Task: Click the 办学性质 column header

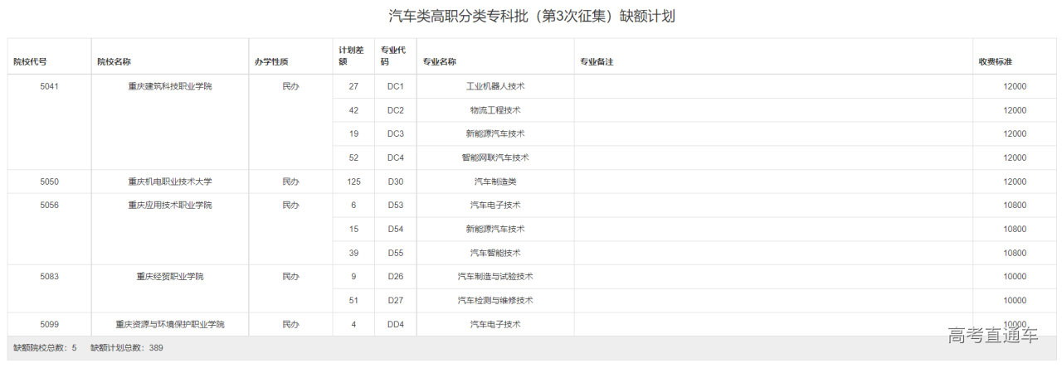Action: click(271, 62)
